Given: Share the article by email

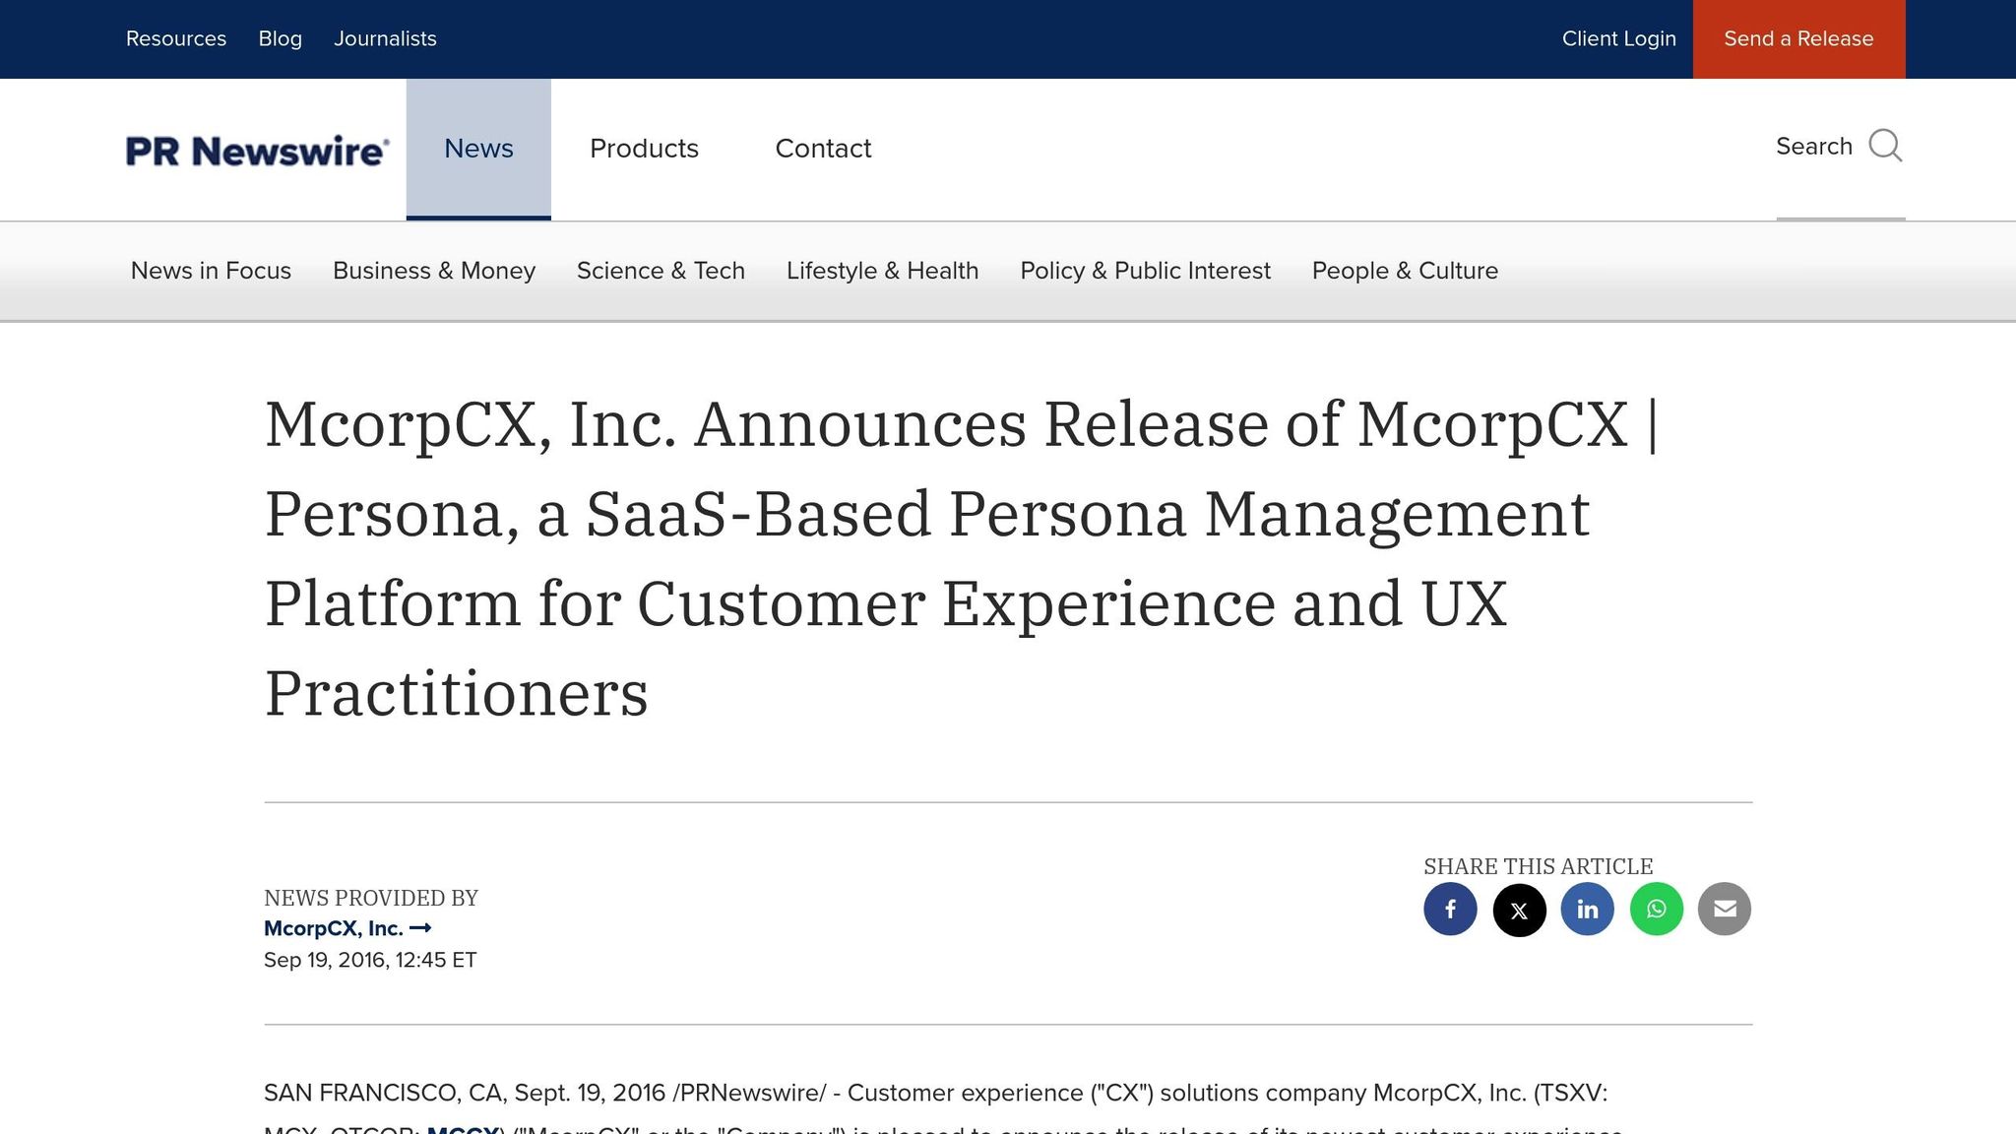Looking at the screenshot, I should [1724, 910].
